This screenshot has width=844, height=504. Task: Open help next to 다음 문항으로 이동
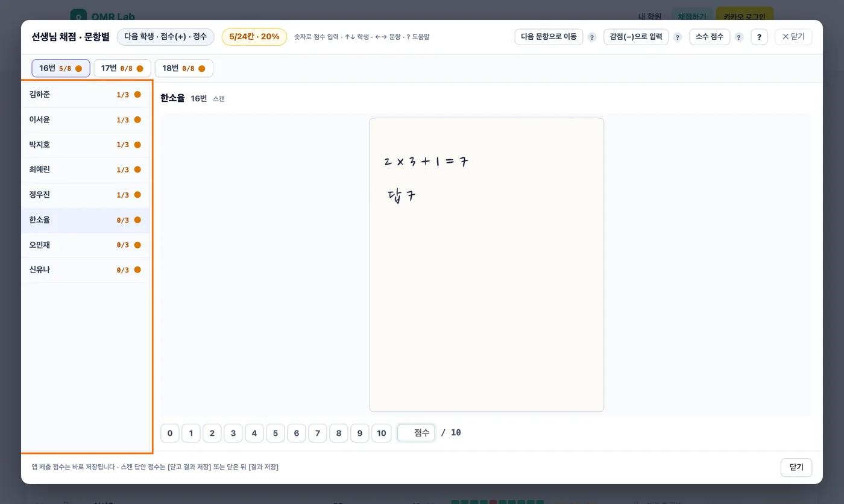pos(591,37)
